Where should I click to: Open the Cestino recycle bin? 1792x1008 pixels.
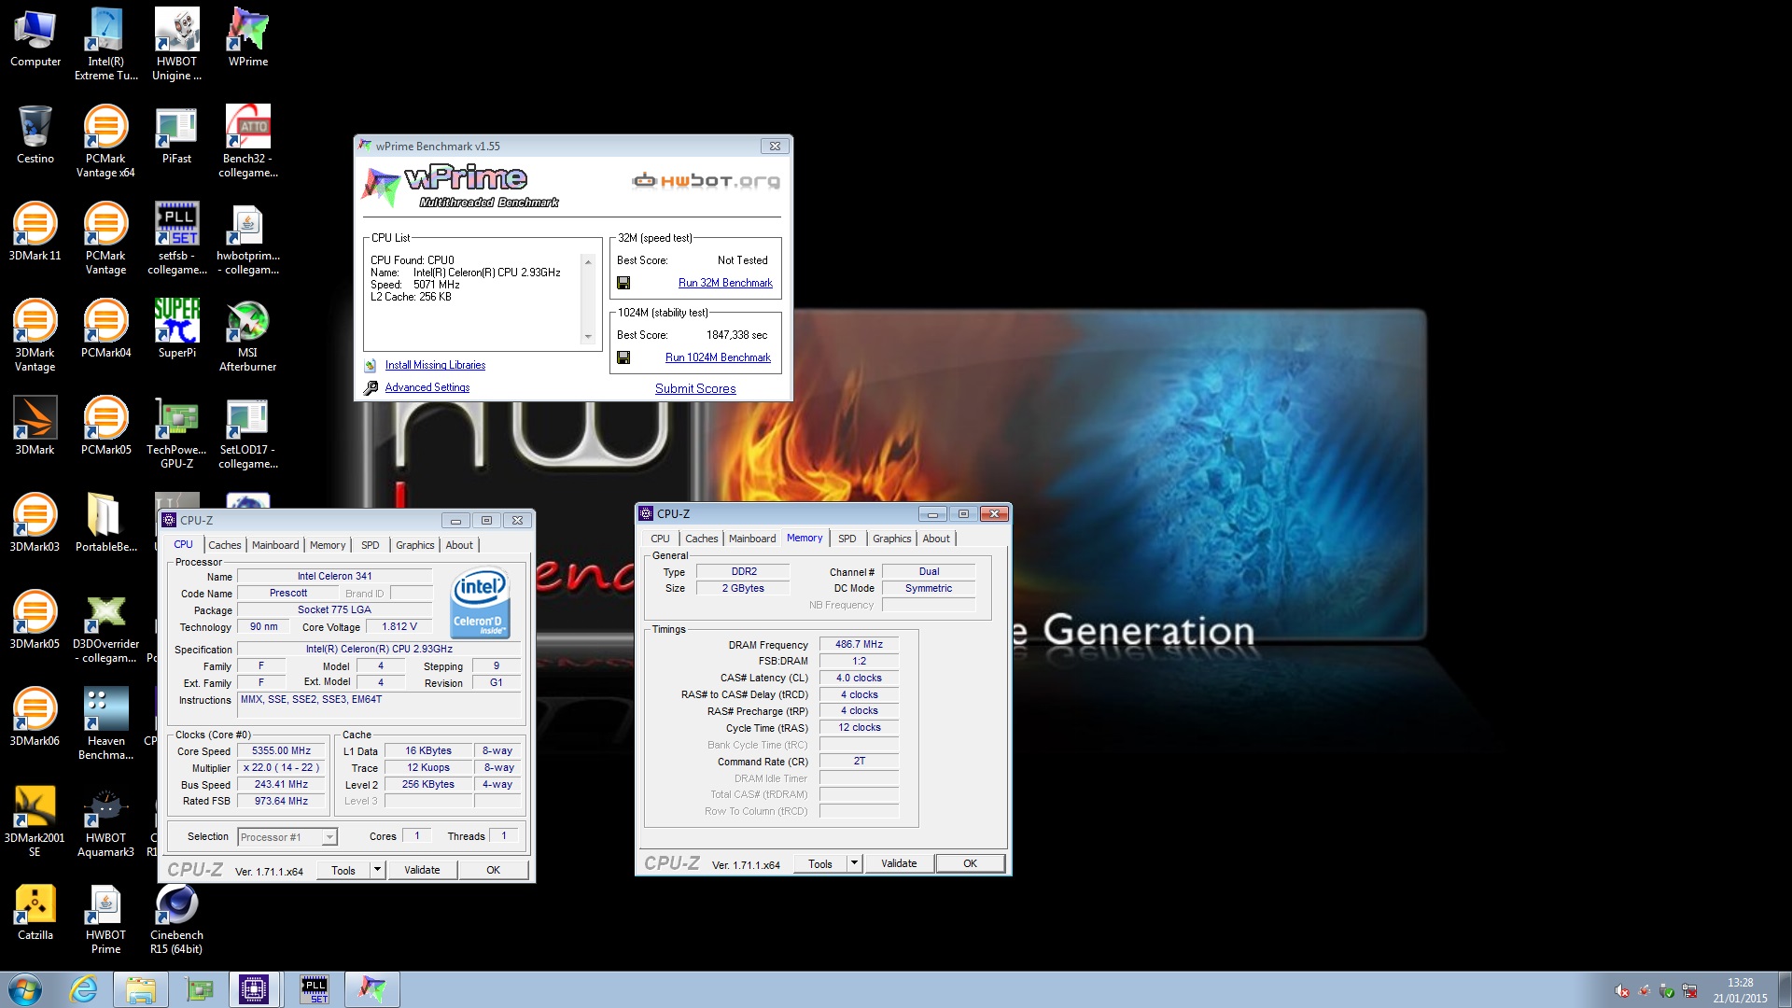(x=35, y=134)
